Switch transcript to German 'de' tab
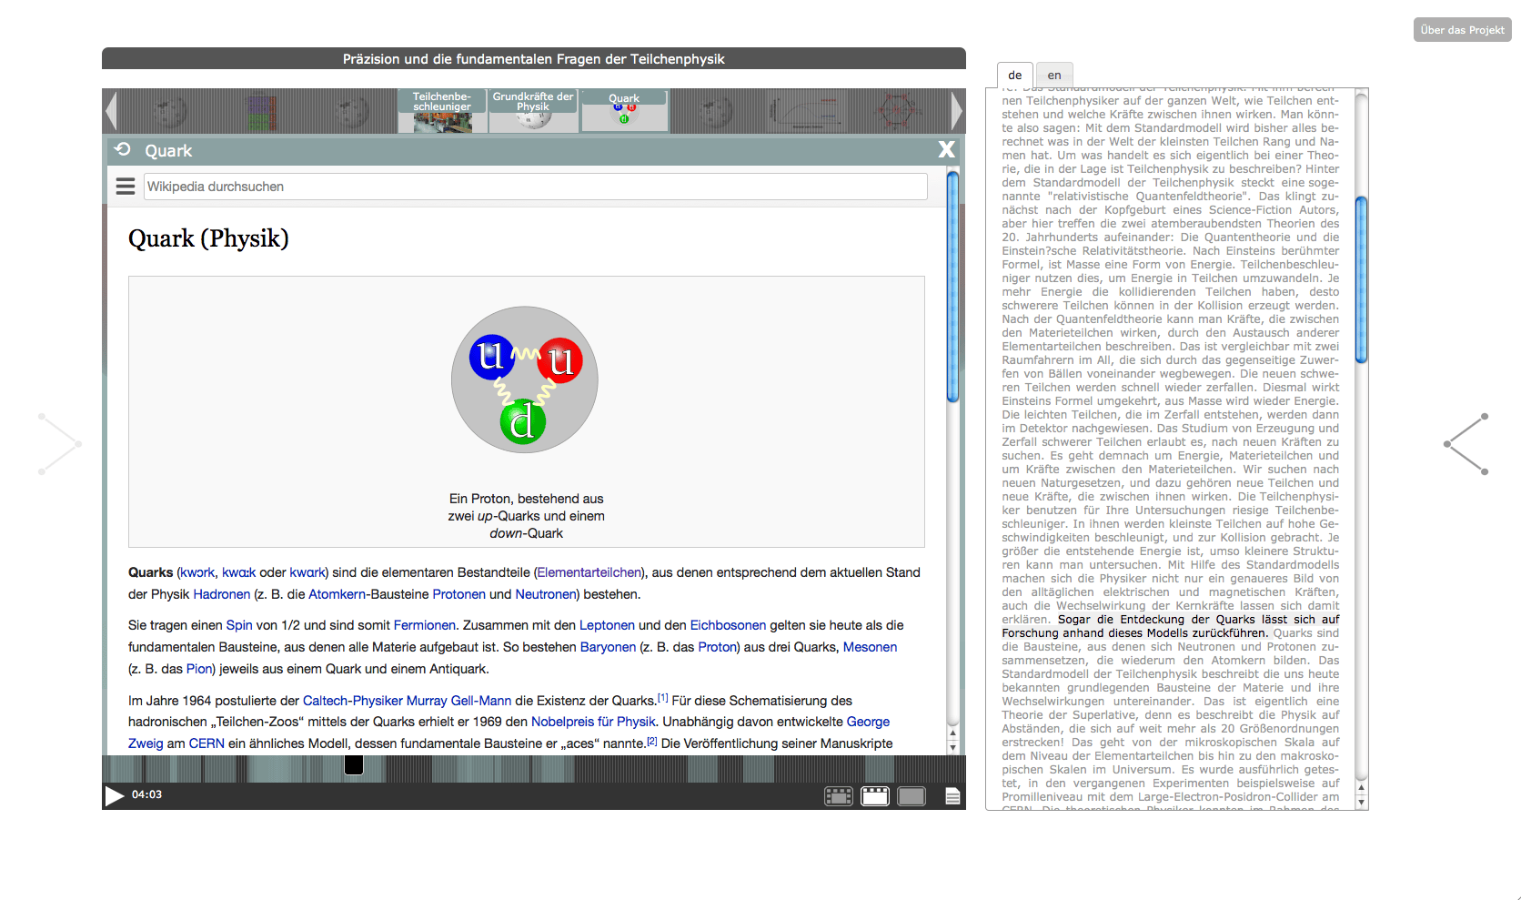Viewport: 1521px width, 900px height. [x=1015, y=76]
